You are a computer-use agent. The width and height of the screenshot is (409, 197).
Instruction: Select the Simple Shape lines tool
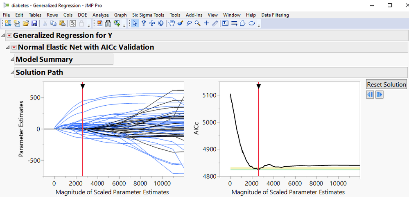(234, 23)
